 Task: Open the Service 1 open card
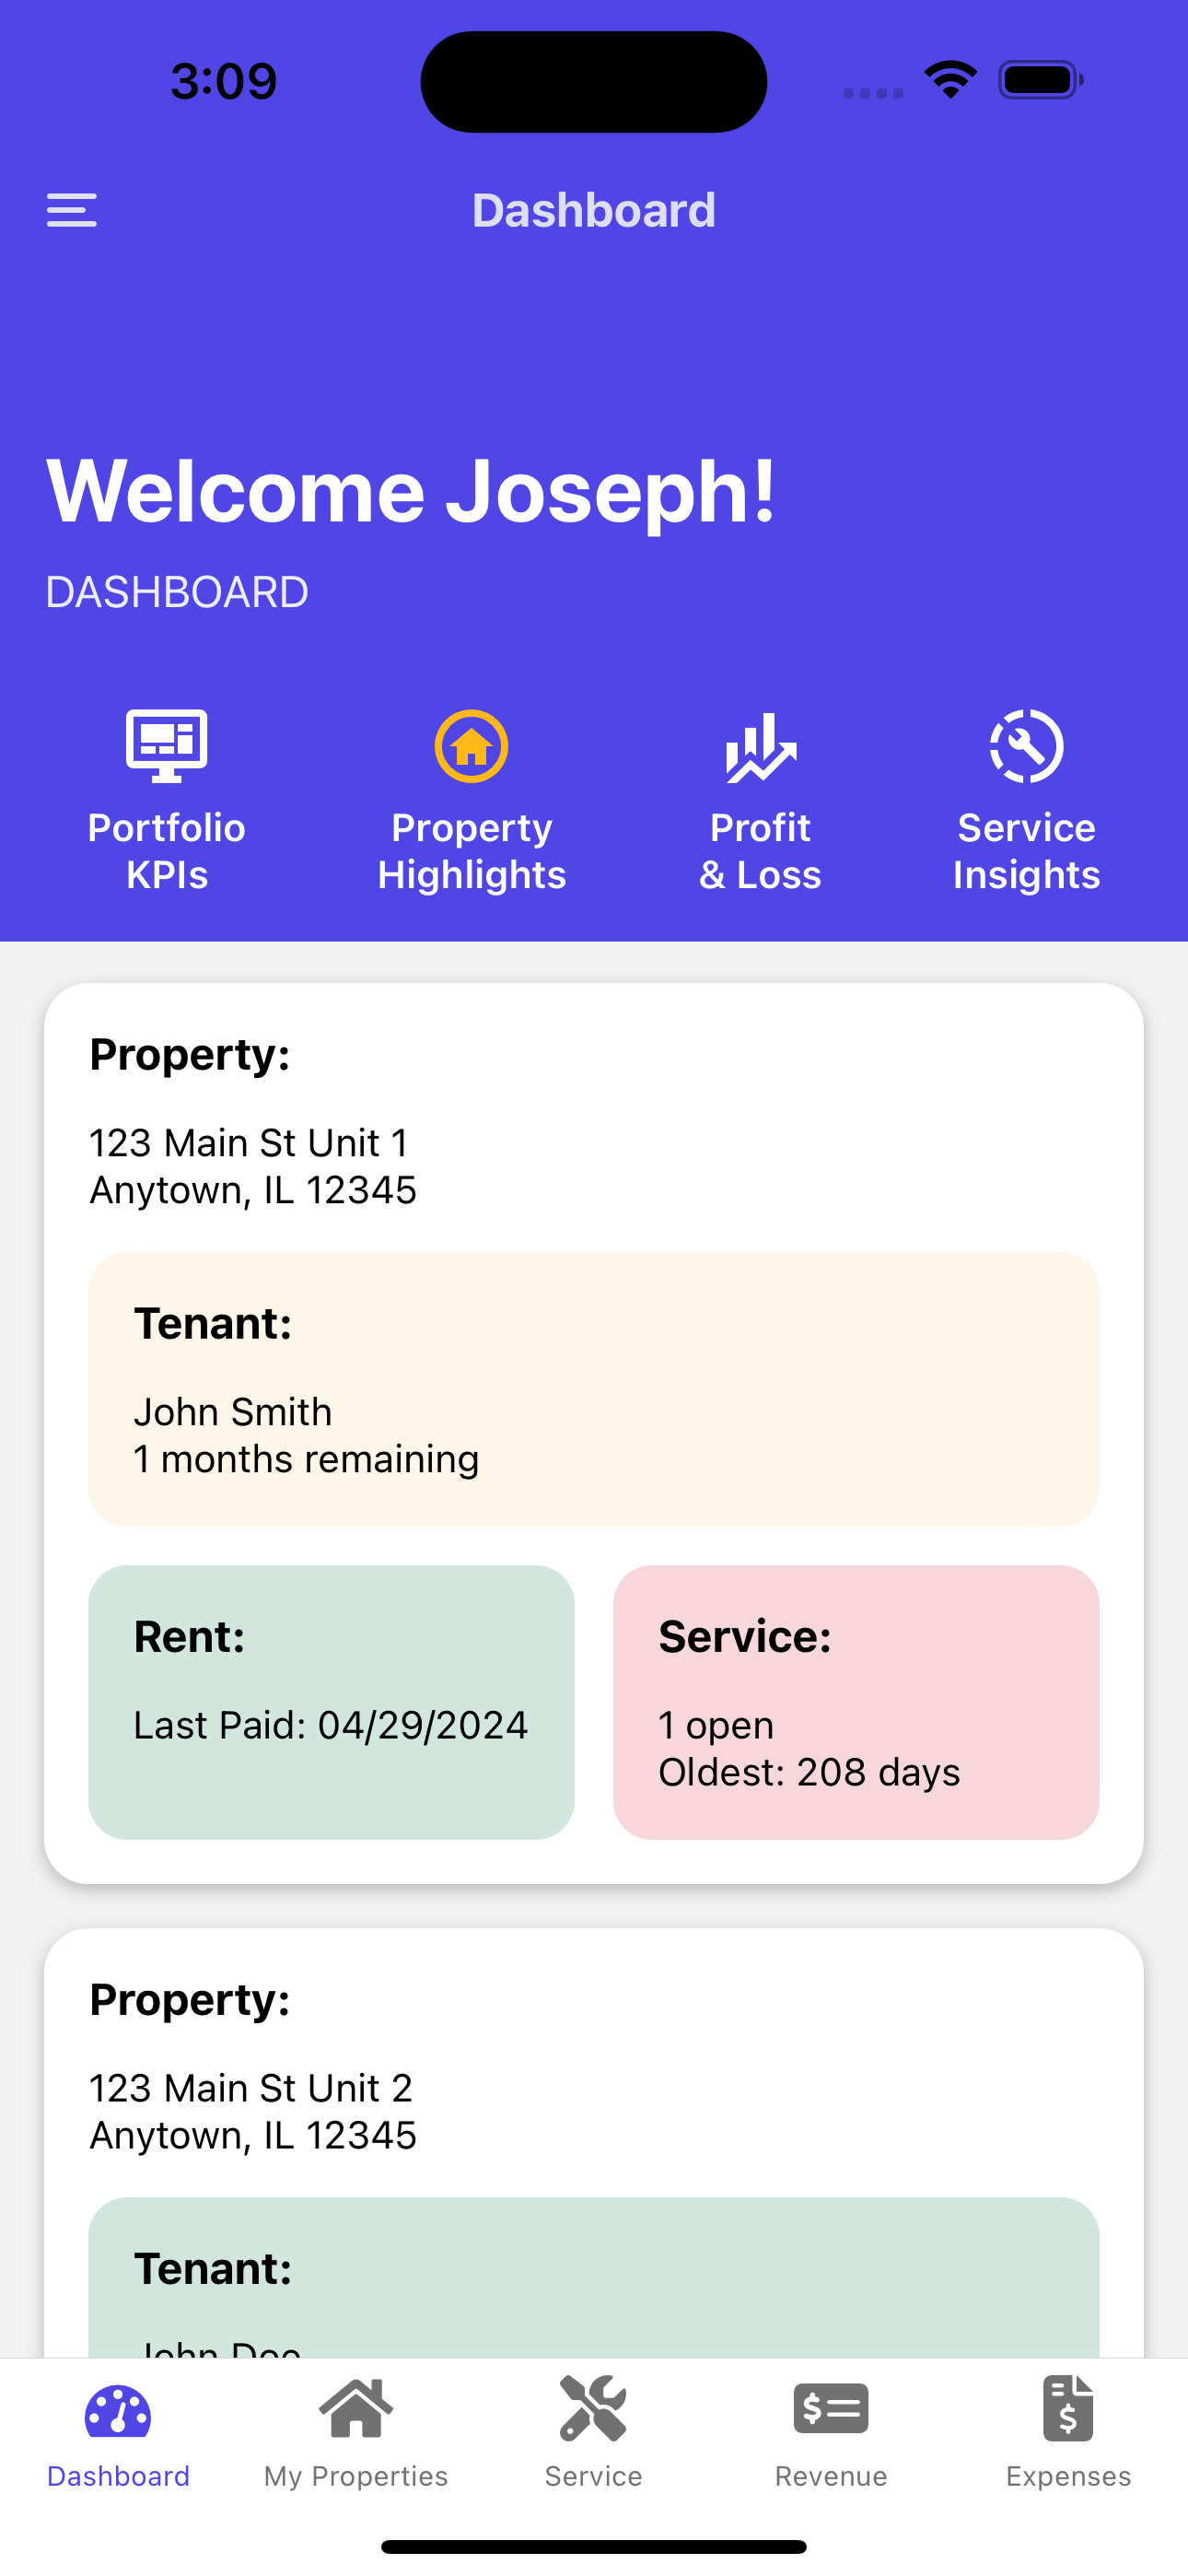[x=856, y=1701]
